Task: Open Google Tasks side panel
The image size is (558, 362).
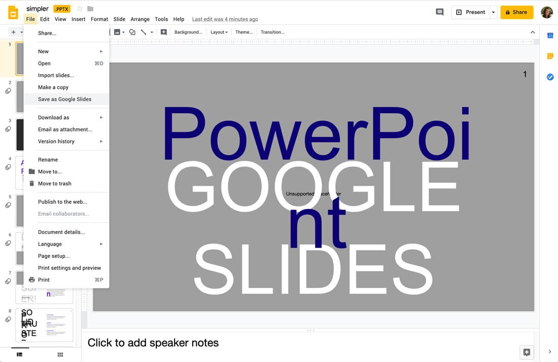Action: [550, 77]
